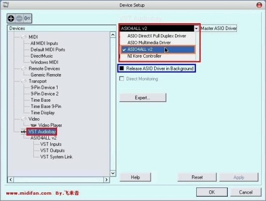Choose ASIO DirectX Full Duplex Driver option
The image size is (266, 201).
157,36
